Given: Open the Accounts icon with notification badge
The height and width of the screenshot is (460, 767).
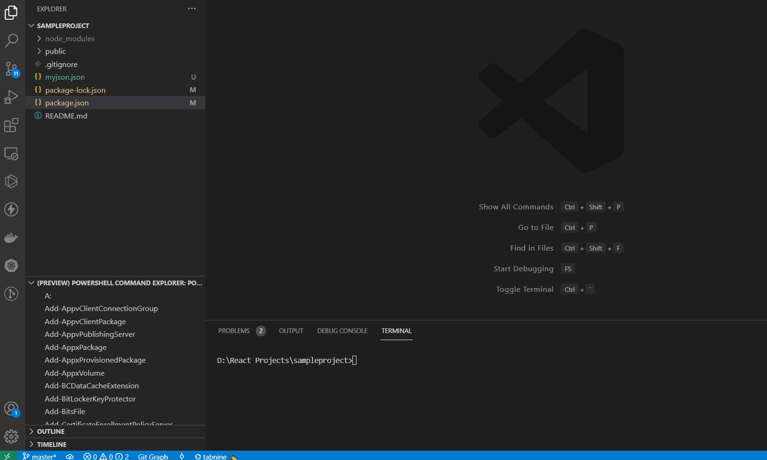Looking at the screenshot, I should 11,408.
